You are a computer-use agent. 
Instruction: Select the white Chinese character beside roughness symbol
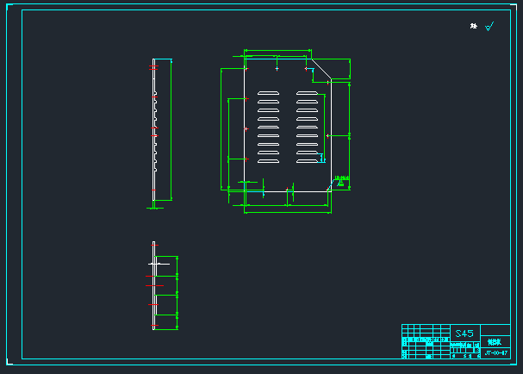pyautogui.click(x=474, y=26)
